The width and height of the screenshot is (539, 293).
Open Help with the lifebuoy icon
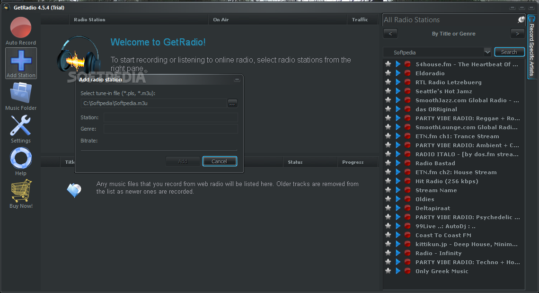(21, 161)
